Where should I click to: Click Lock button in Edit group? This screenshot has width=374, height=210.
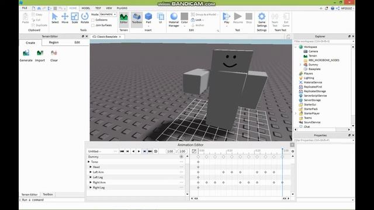coord(197,20)
